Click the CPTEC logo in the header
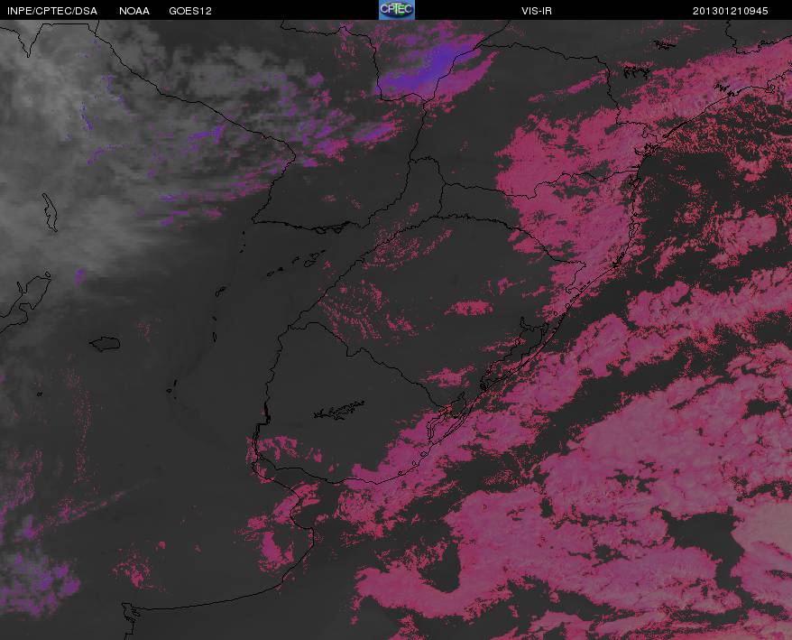The image size is (792, 640). pyautogui.click(x=397, y=10)
